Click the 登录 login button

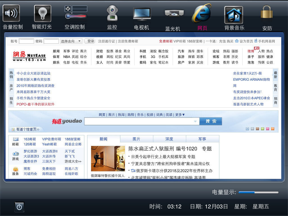(90, 41)
